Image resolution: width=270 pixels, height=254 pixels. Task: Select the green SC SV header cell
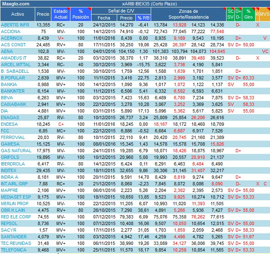(230, 14)
